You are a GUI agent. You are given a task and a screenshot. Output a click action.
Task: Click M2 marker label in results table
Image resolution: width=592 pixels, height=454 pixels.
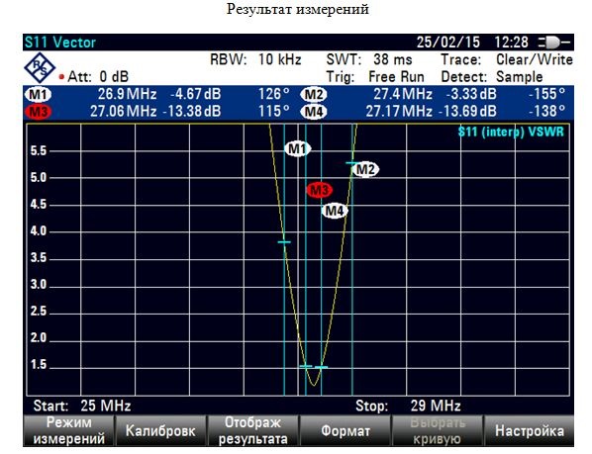point(314,94)
